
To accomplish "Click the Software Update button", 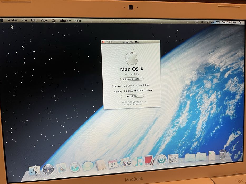I will tap(132, 79).
